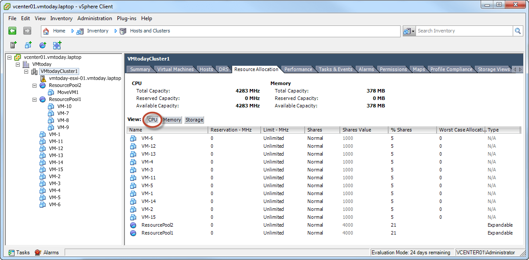Viewport: 529px width, 260px height.
Task: Click the search magnifier icon
Action: pyautogui.click(x=518, y=31)
